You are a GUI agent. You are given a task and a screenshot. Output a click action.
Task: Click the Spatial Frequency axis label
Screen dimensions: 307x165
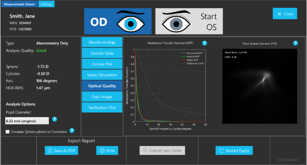171,129
